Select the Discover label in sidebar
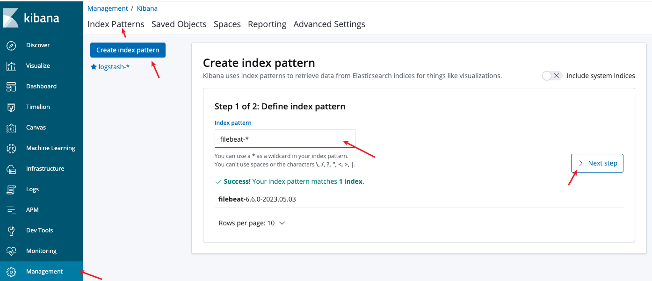Screen dimensions: 652x281 (38, 45)
